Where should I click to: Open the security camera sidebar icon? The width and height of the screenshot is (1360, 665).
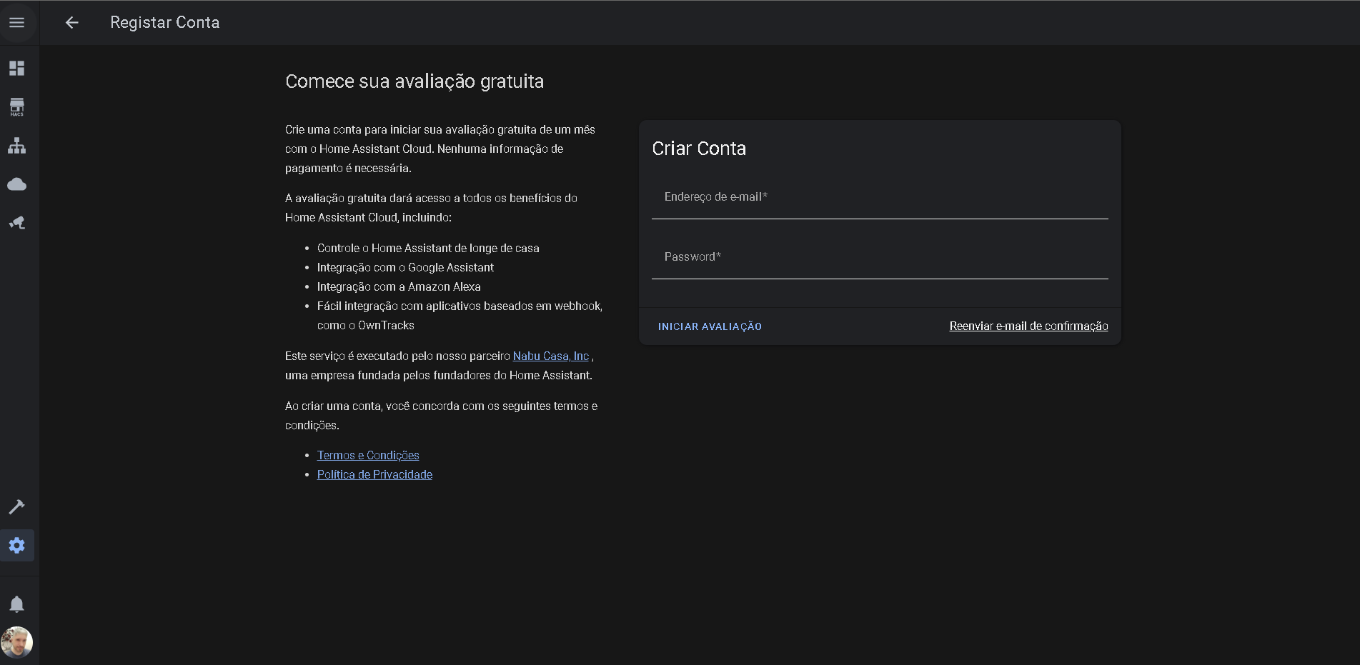(x=16, y=223)
